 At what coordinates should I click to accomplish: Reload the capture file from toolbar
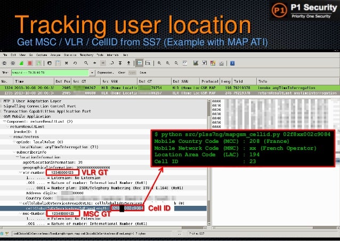(x=75, y=63)
